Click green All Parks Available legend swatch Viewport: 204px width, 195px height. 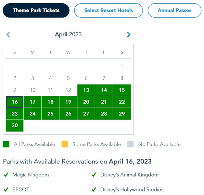click(x=6, y=144)
